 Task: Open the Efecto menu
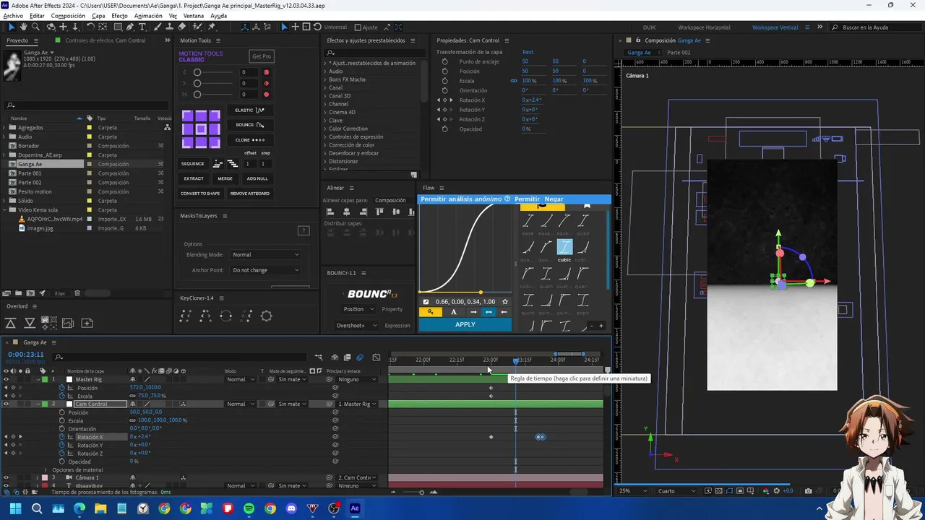119,16
